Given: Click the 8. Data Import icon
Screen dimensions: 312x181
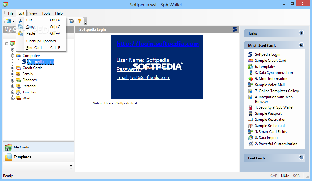Looking at the screenshot, I should [x=251, y=137].
